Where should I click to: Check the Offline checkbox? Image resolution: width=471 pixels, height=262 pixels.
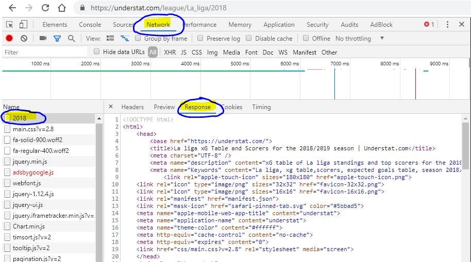(306, 38)
